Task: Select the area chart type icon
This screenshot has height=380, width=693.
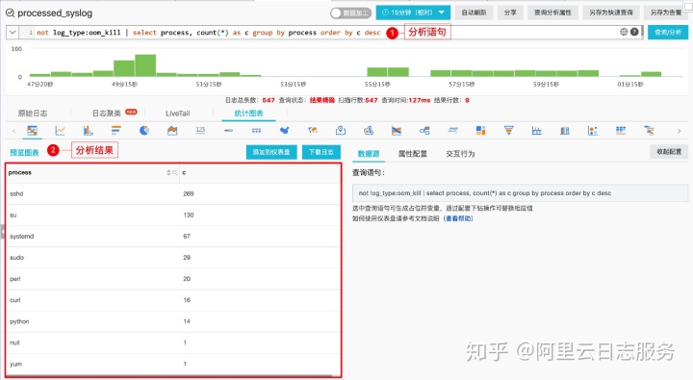Action: click(x=172, y=130)
